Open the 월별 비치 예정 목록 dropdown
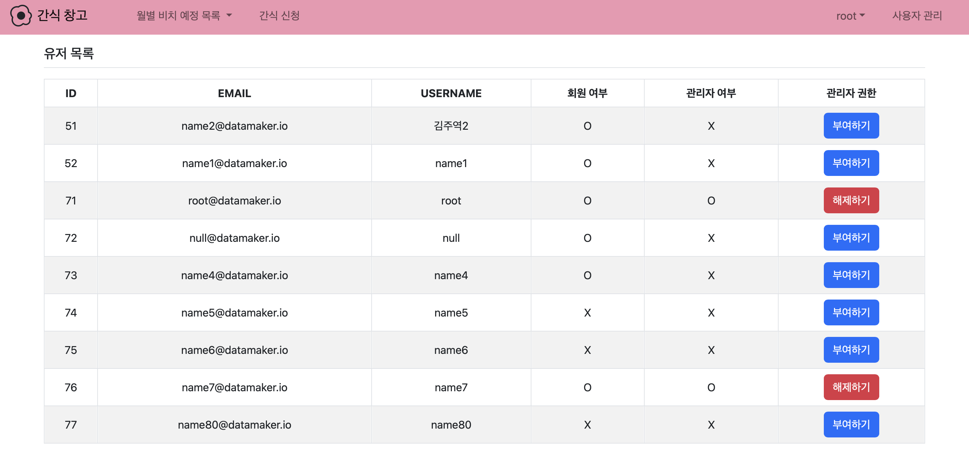The image size is (969, 468). click(x=184, y=16)
